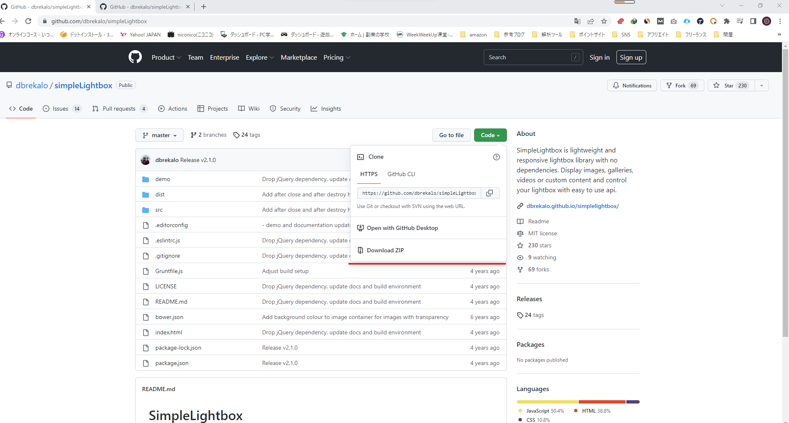
Task: Click the Go to file button
Action: (x=451, y=135)
